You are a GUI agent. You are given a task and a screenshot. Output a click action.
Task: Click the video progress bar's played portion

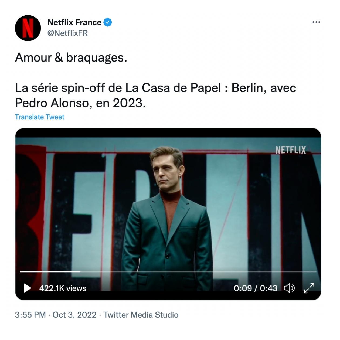tap(50, 271)
